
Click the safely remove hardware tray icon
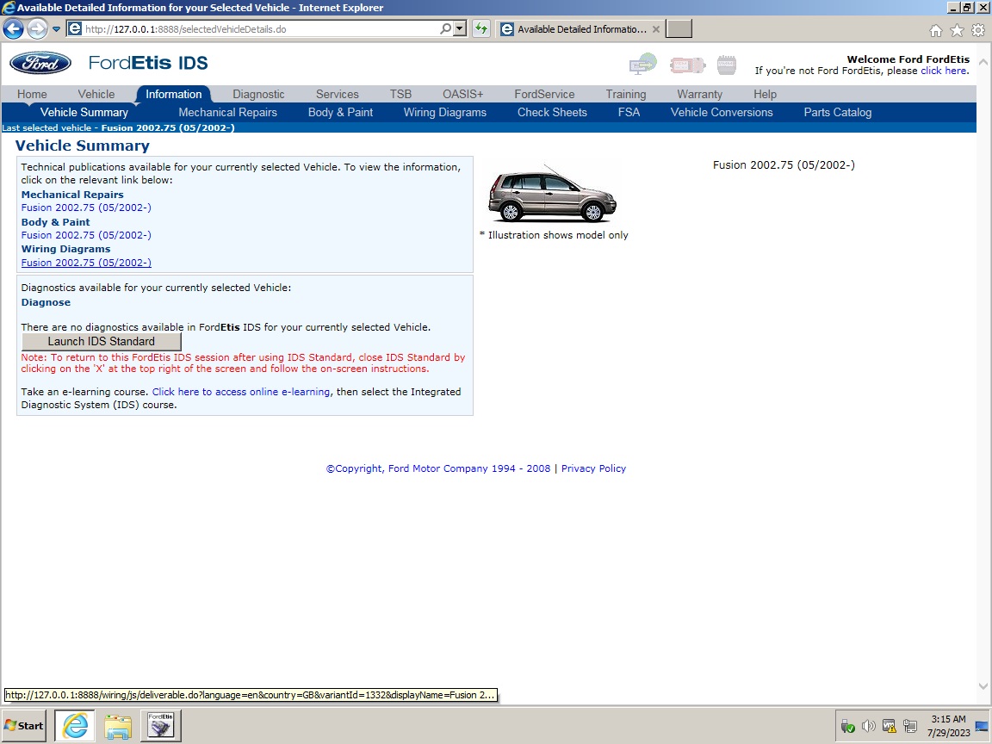coord(847,726)
